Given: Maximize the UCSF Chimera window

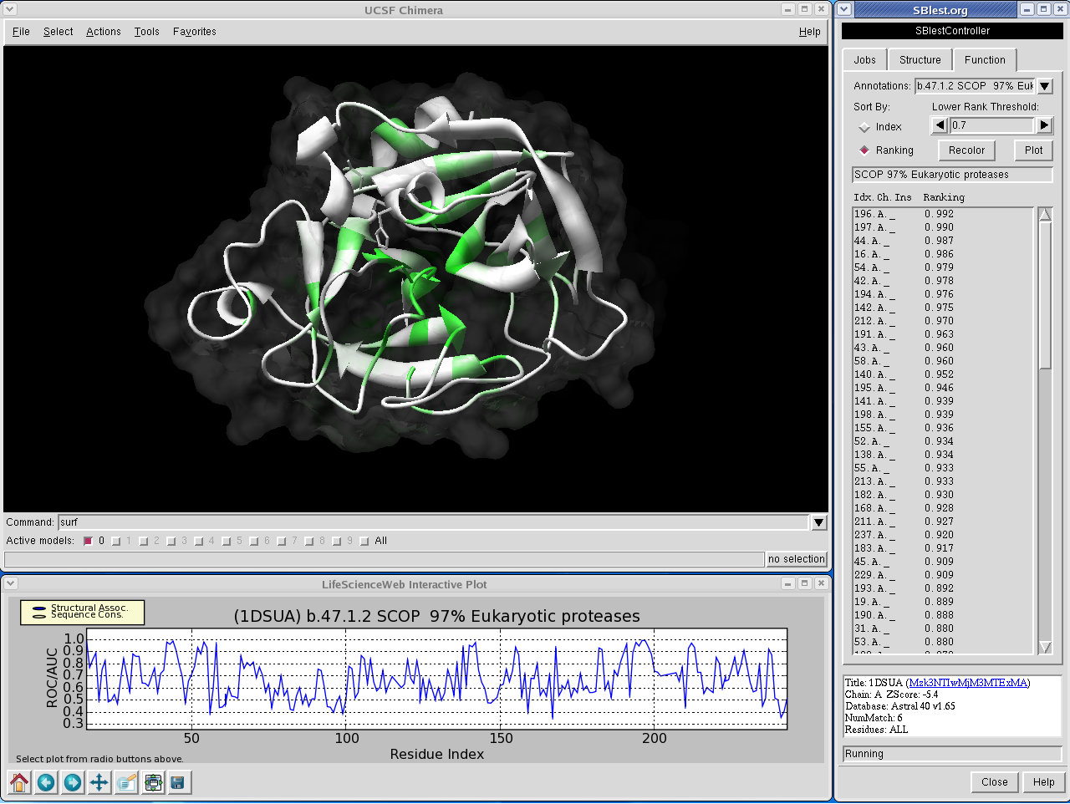Looking at the screenshot, I should pos(804,9).
